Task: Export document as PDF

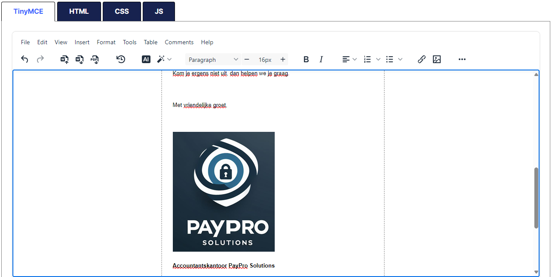Action: pos(95,59)
